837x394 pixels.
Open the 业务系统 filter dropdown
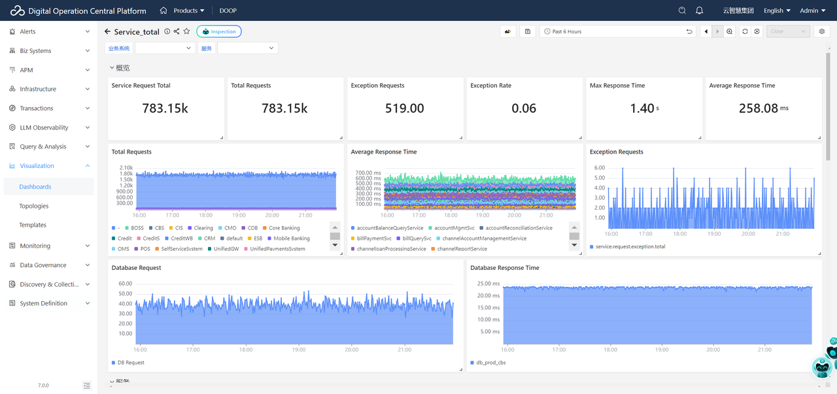(x=165, y=48)
